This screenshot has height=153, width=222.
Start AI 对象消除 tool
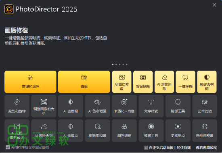tap(164, 82)
